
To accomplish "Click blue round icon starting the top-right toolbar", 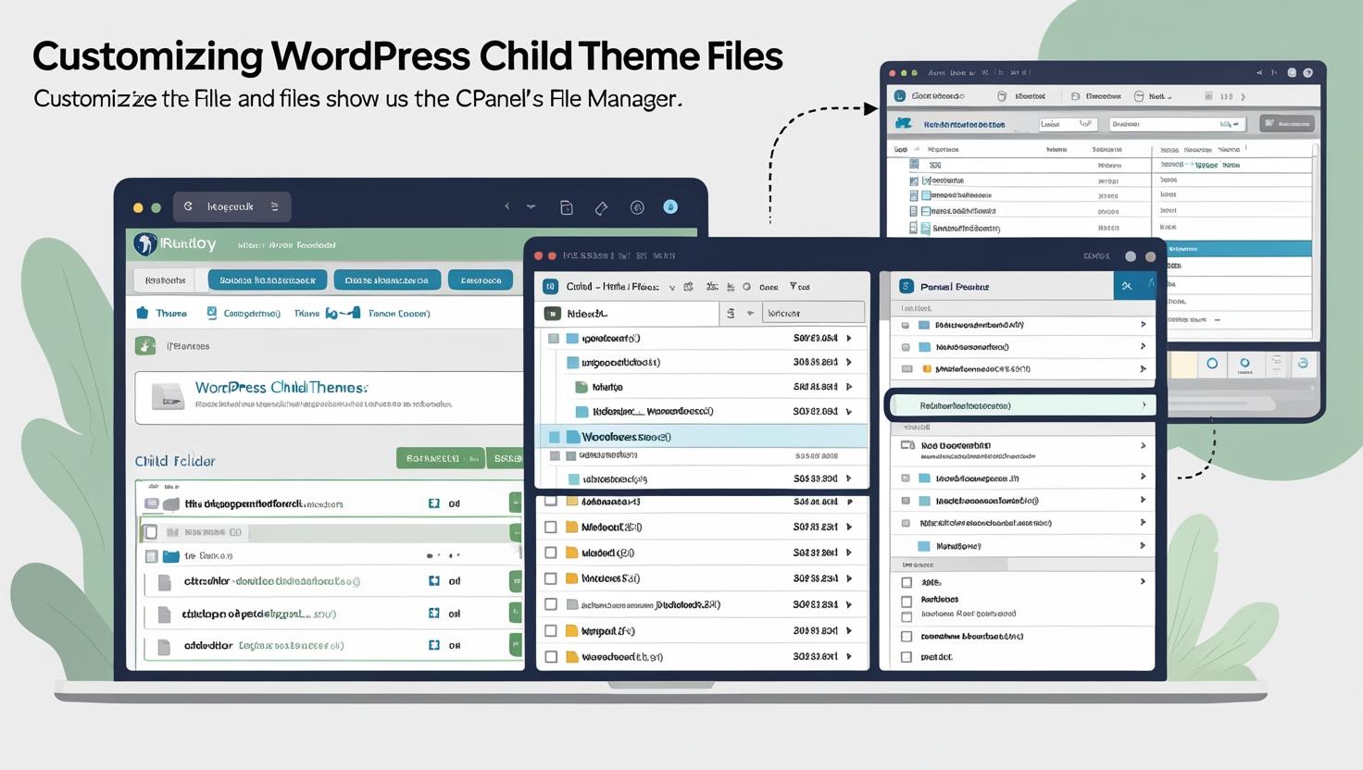I will coord(900,95).
